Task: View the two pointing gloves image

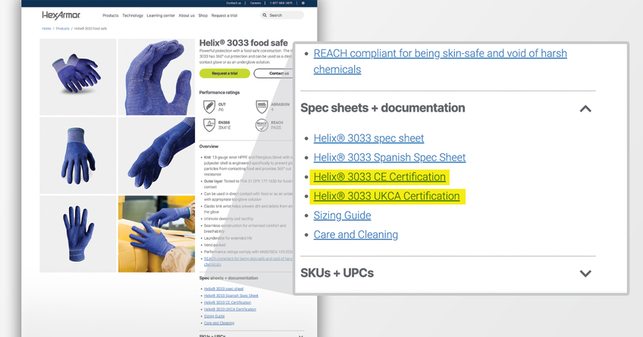Action: (x=156, y=155)
